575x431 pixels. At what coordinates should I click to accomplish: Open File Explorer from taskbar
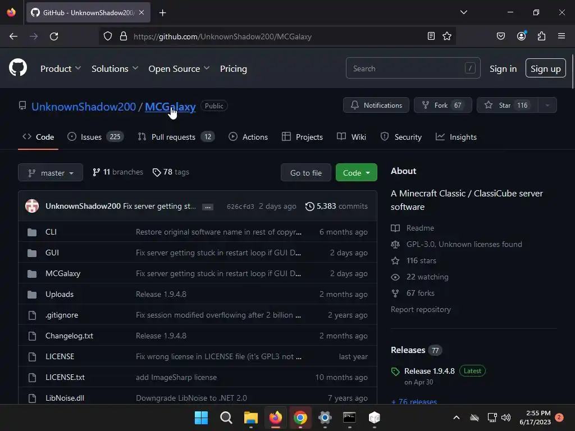click(251, 418)
